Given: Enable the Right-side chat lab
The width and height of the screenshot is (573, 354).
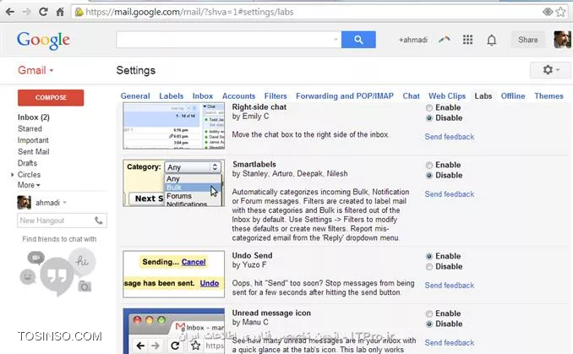Looking at the screenshot, I should coord(429,108).
